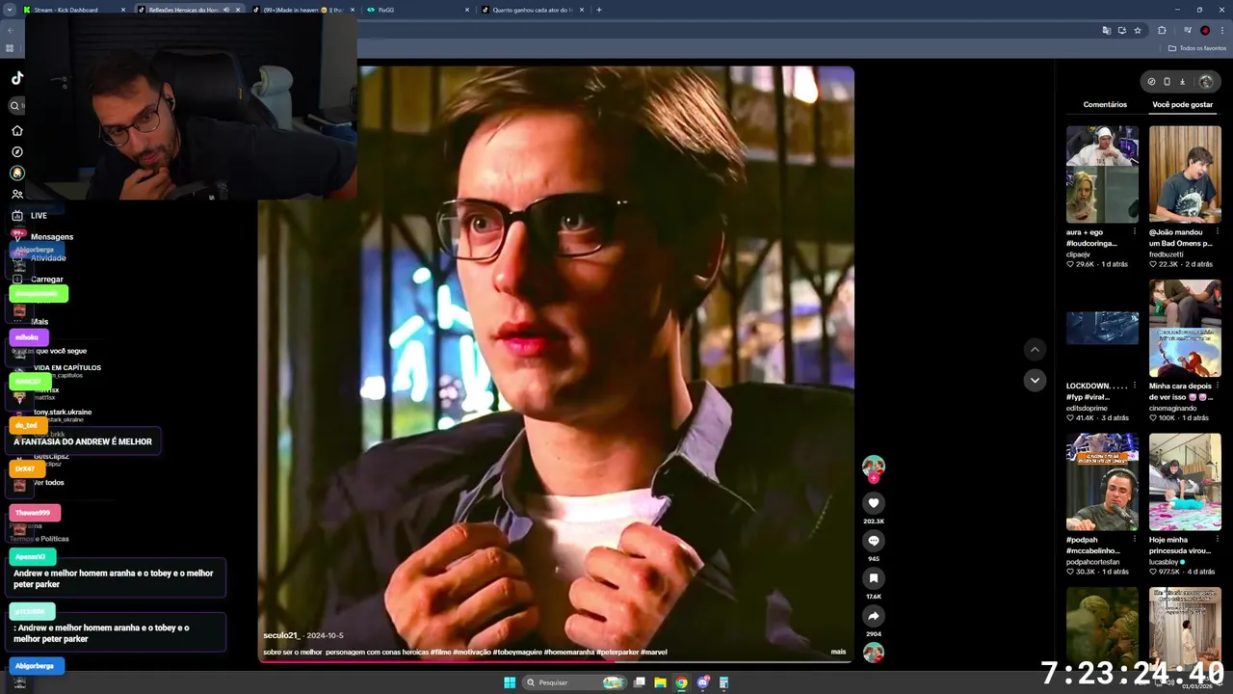1233x694 pixels.
Task: Open the @João mandou um Bad Omens thumbnail
Action: (1185, 174)
